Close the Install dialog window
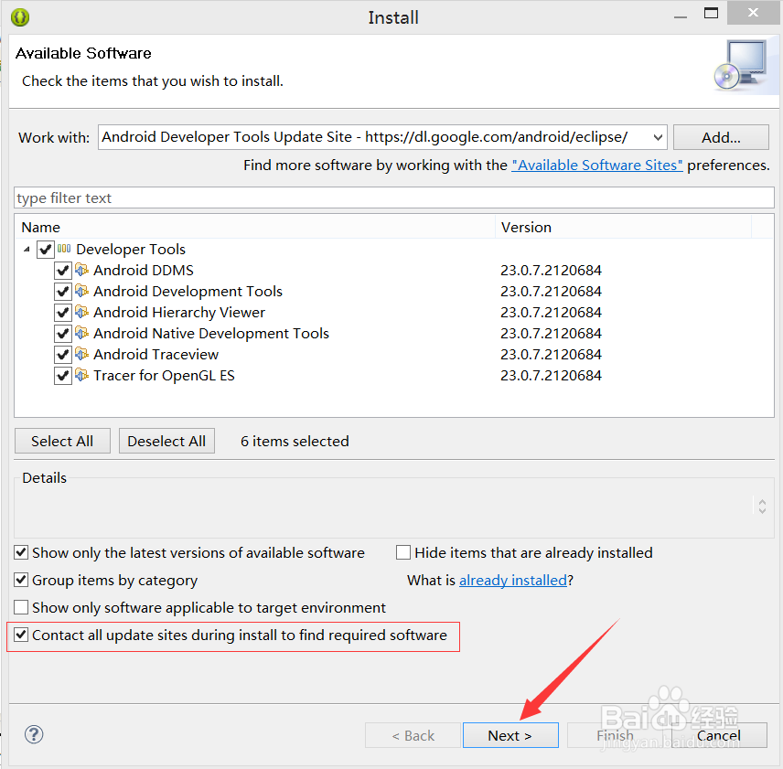 click(753, 13)
